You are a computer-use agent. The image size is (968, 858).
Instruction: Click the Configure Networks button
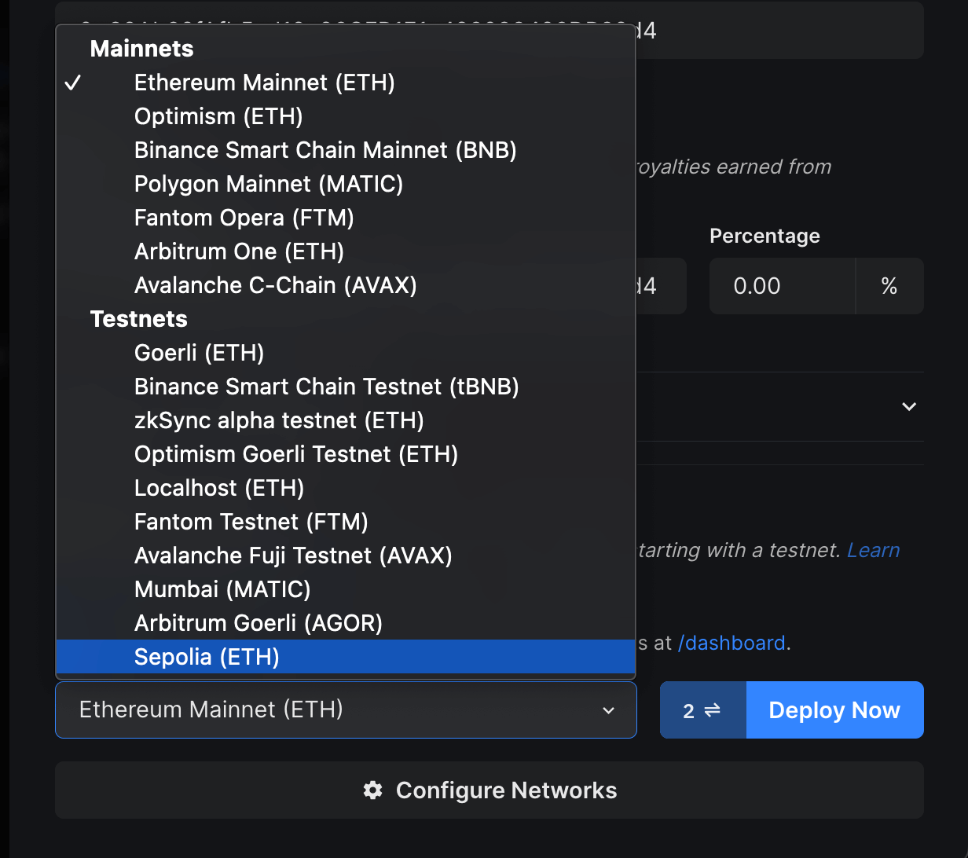tap(489, 790)
